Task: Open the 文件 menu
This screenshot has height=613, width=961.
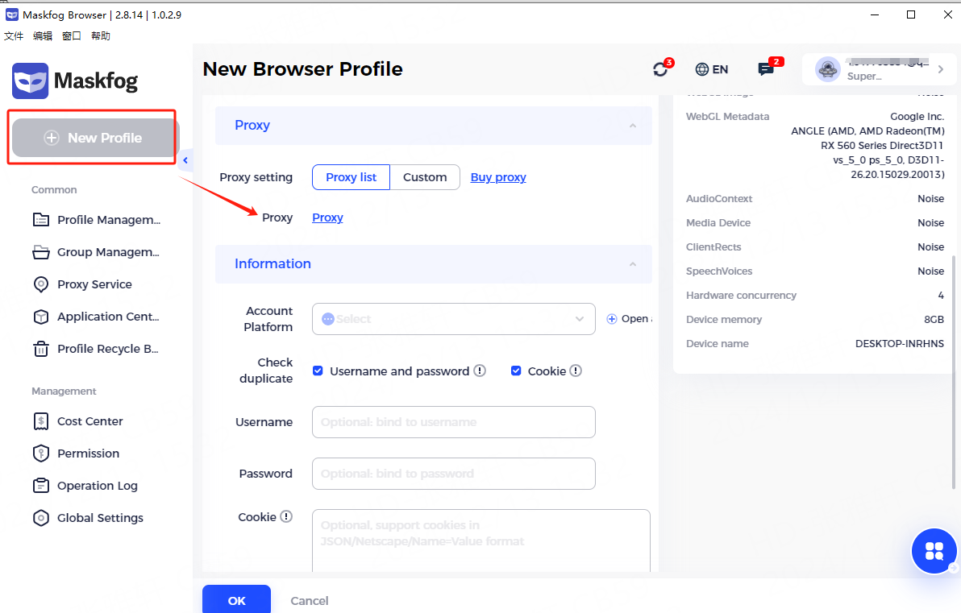Action: click(x=14, y=36)
